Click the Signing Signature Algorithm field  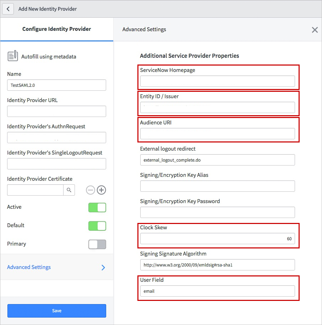[217, 265]
